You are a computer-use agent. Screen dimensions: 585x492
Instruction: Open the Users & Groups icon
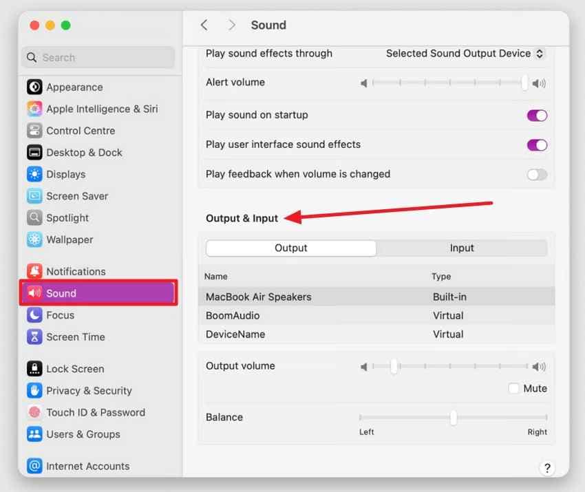(x=34, y=434)
